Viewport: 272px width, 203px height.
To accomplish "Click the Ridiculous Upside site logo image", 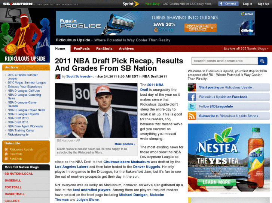I will pyautogui.click(x=25, y=35).
